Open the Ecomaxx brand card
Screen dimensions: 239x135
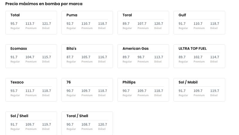pos(31,56)
